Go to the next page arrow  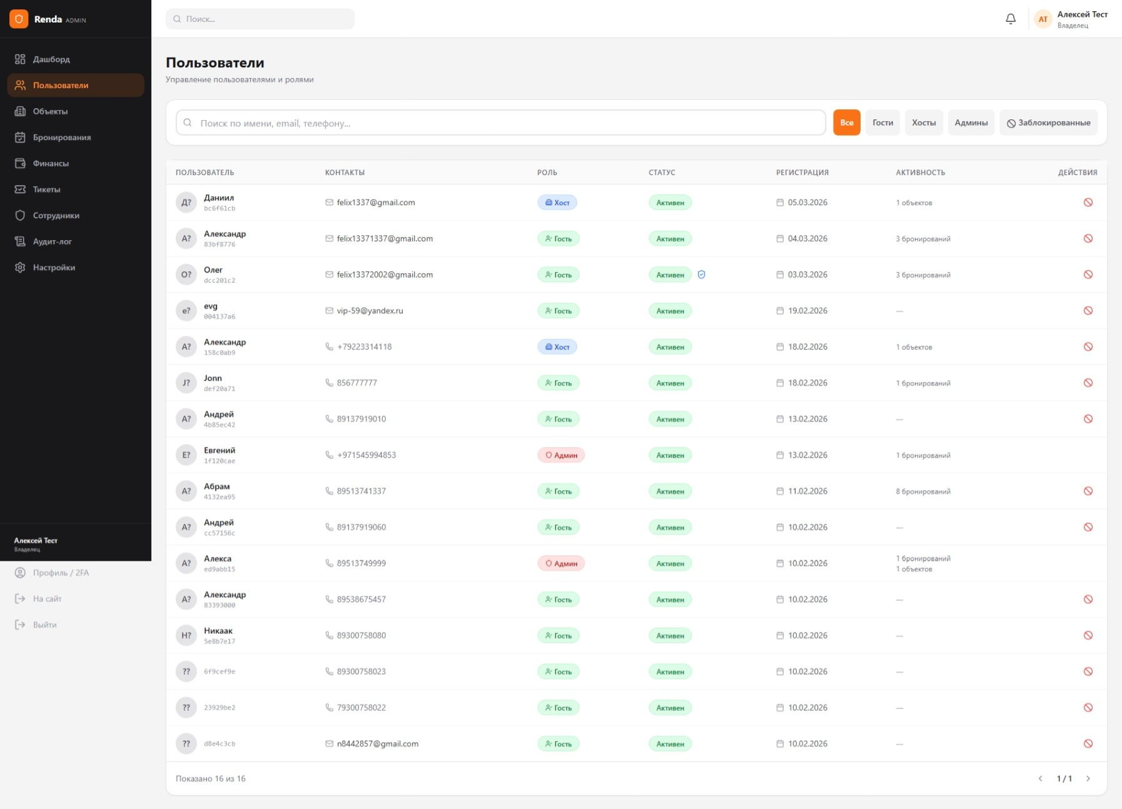tap(1088, 779)
